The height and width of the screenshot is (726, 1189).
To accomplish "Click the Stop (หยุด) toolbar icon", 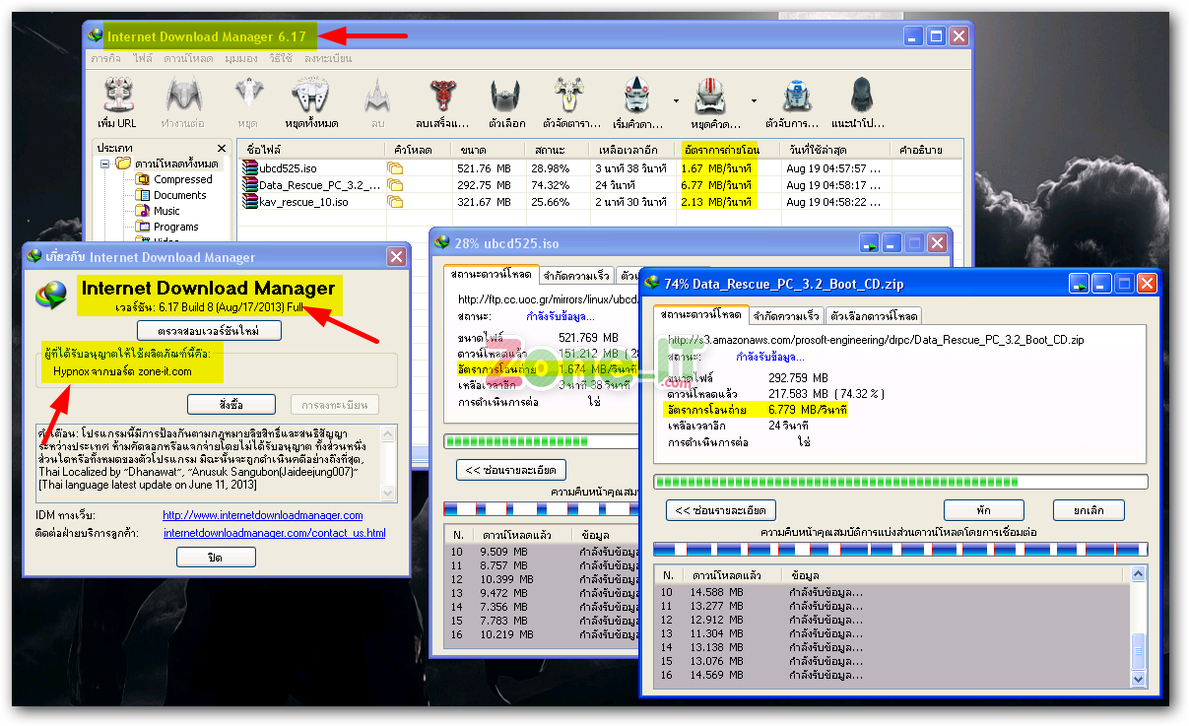I will [248, 96].
